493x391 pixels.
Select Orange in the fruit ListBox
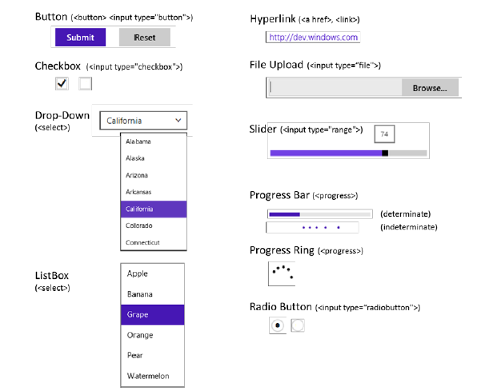point(153,335)
